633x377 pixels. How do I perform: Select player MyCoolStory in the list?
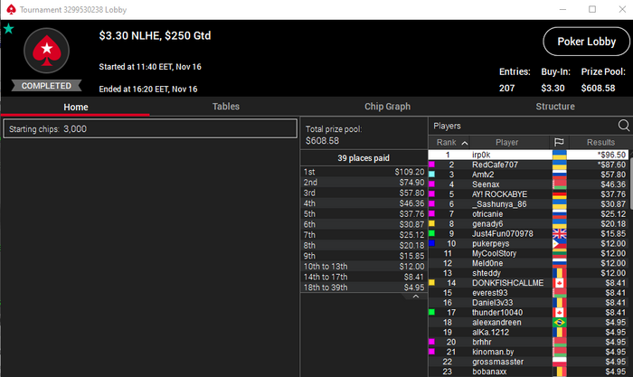pos(528,253)
